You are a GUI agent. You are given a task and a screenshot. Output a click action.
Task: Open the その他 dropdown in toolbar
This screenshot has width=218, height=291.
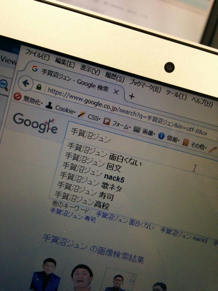[198, 146]
